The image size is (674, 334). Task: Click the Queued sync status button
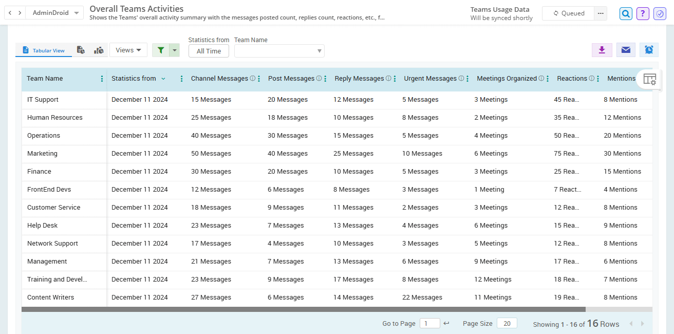[568, 13]
